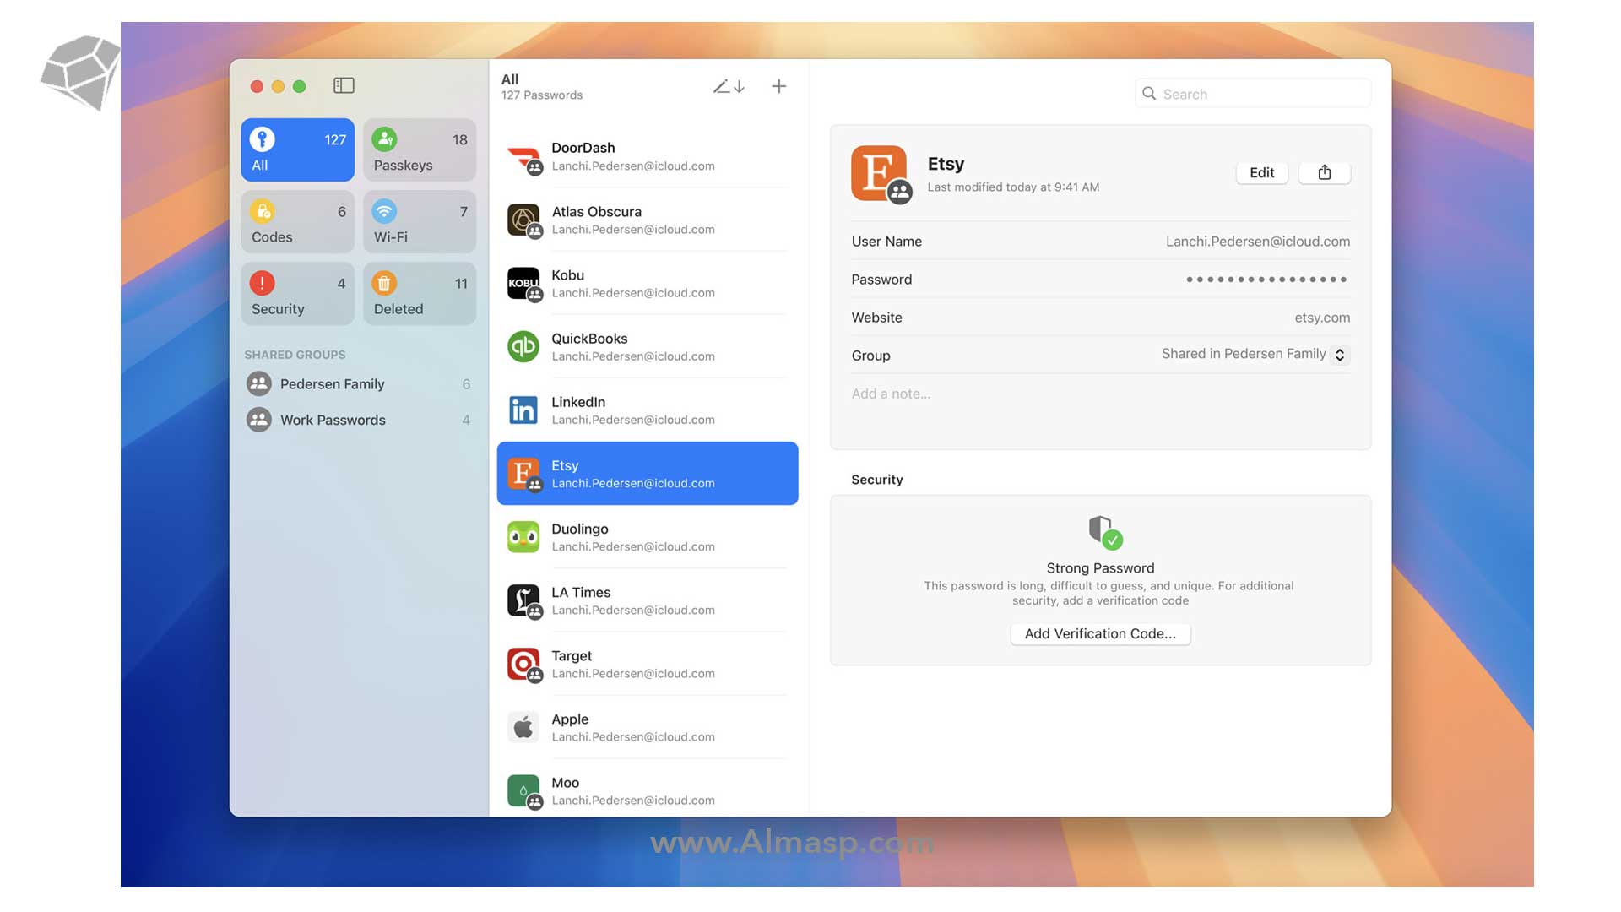The width and height of the screenshot is (1621, 912).
Task: Select the LinkedIn entry name
Action: (x=578, y=402)
